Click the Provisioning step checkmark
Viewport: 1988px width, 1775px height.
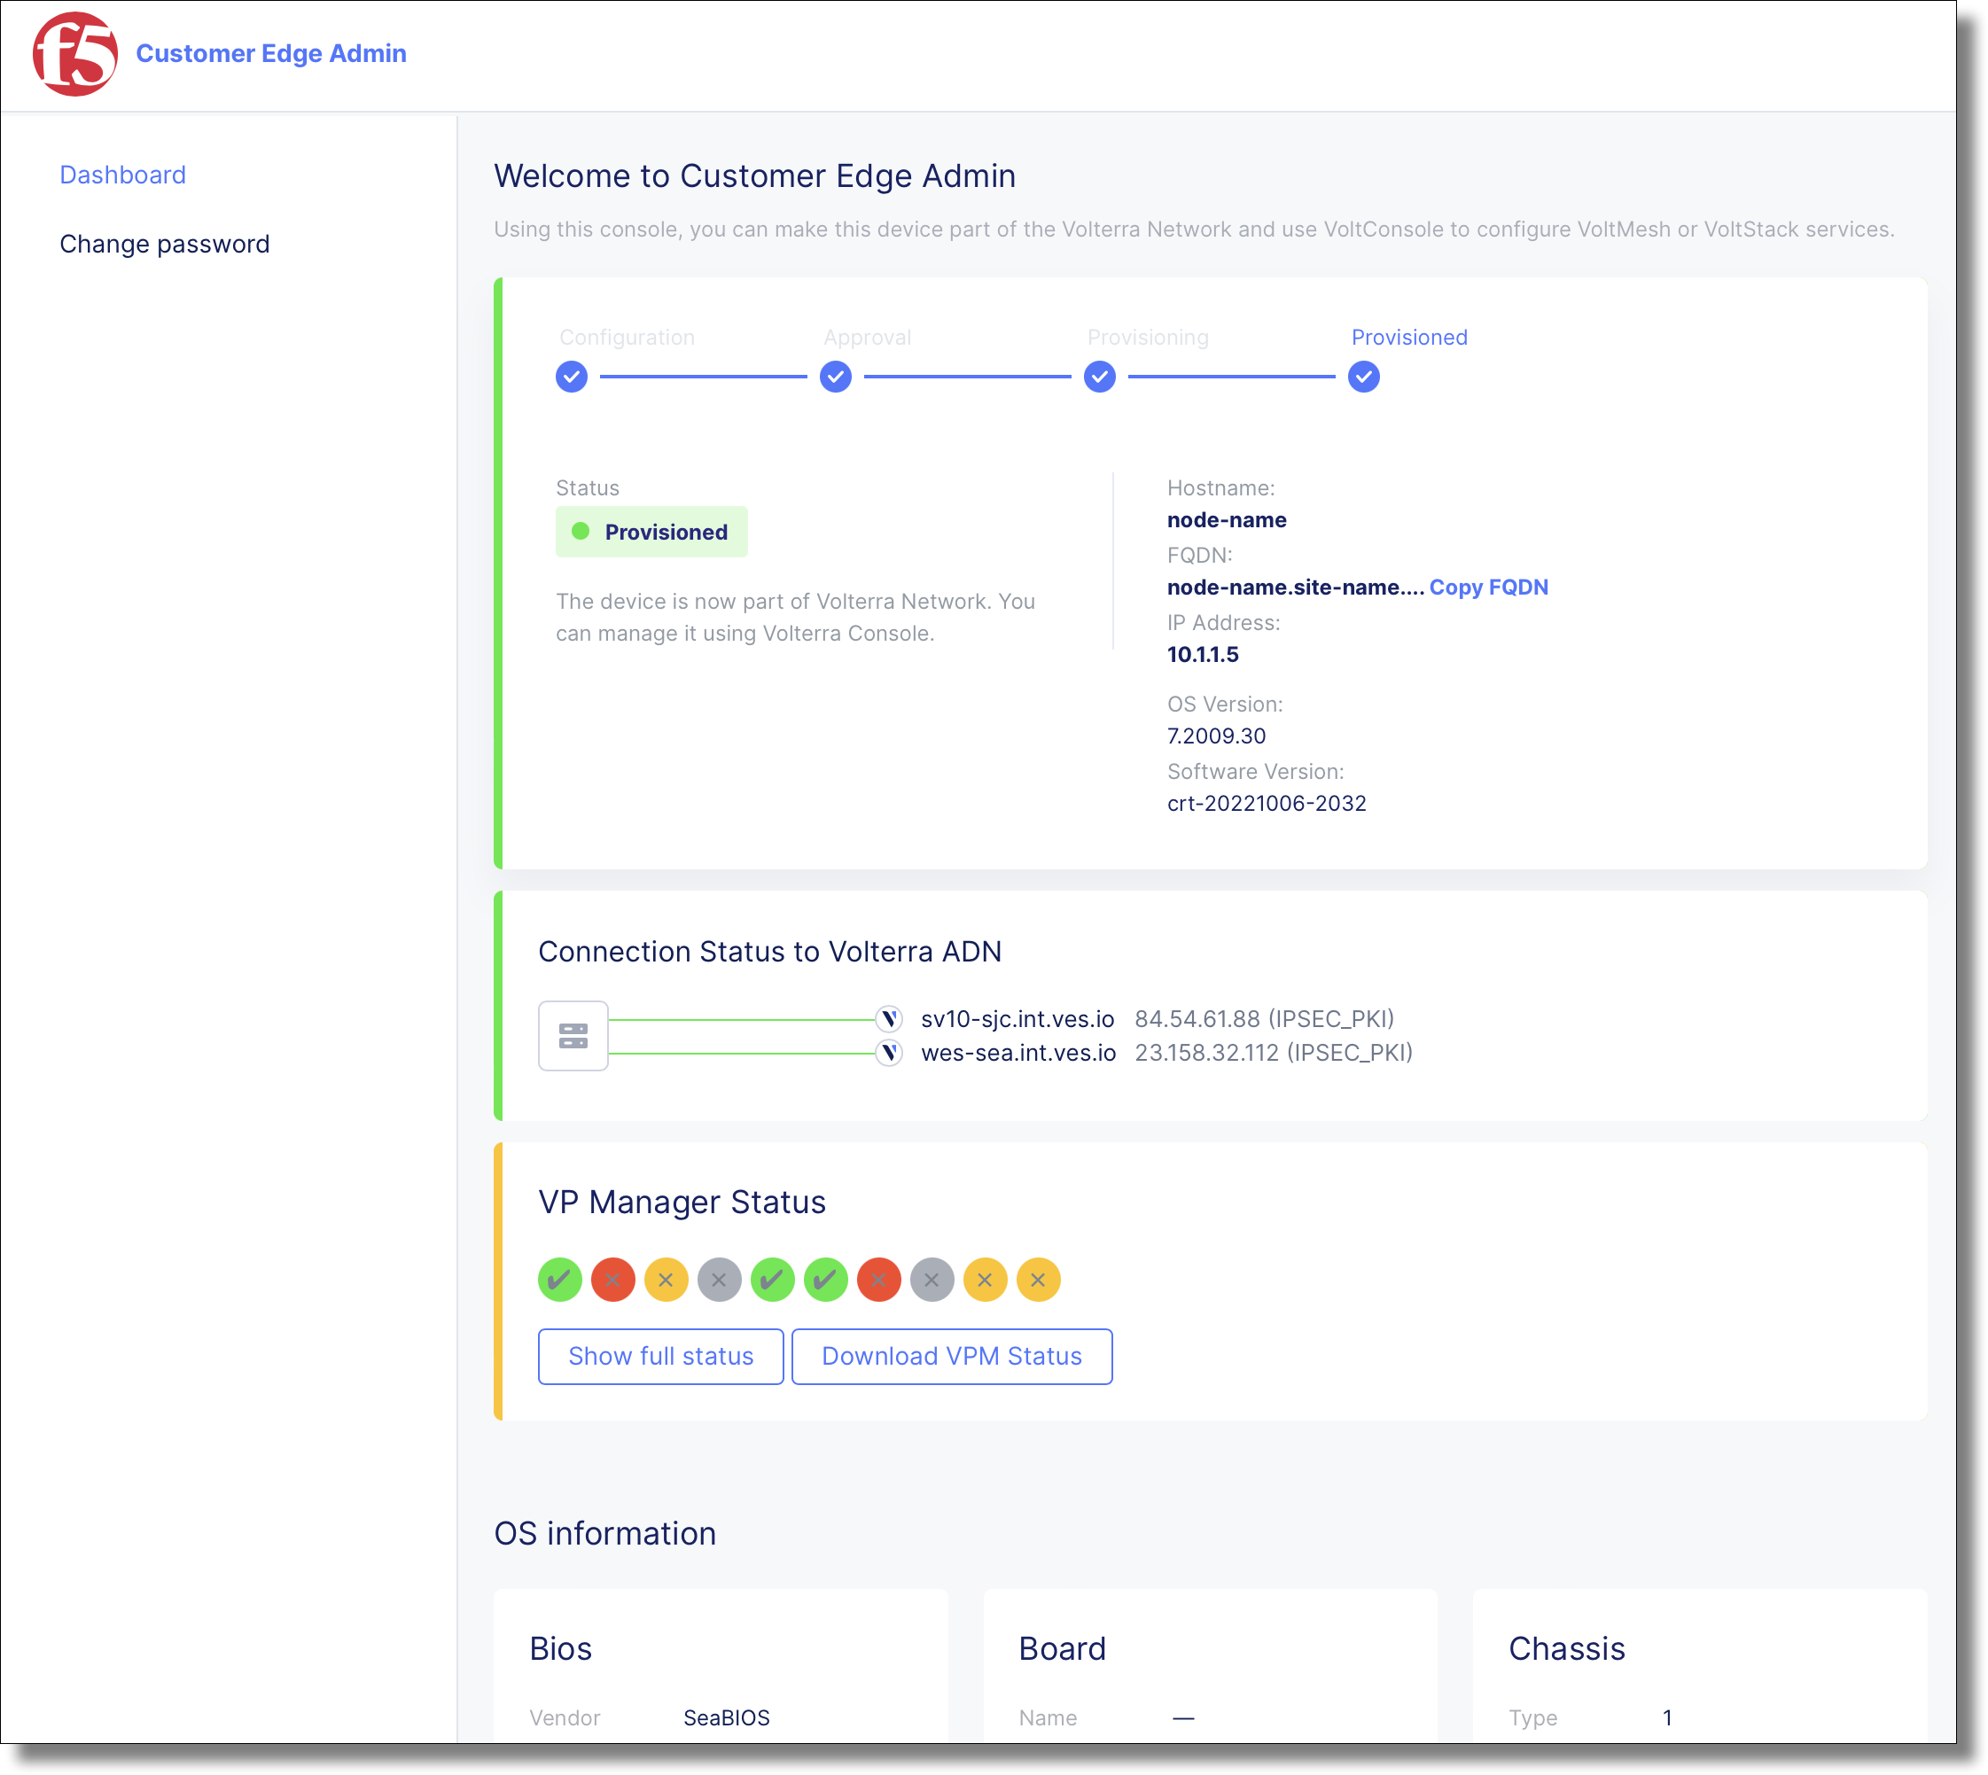pos(1100,377)
